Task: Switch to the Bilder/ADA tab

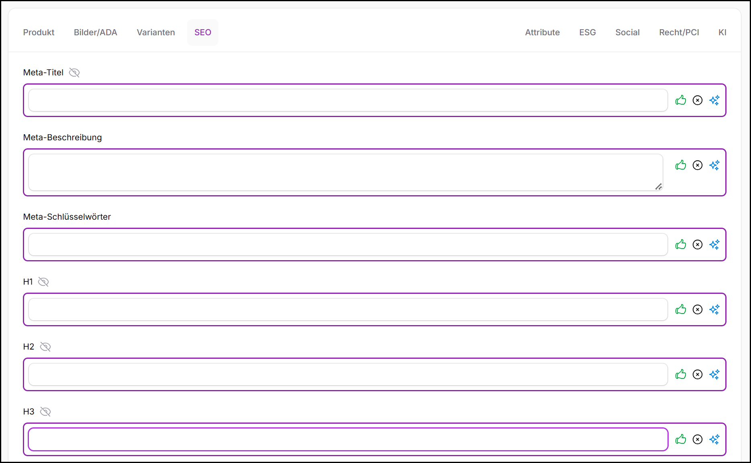Action: tap(96, 32)
